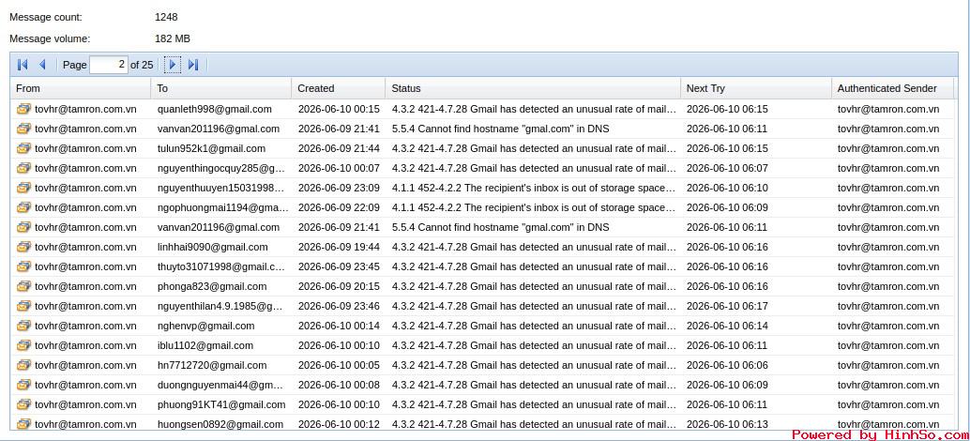Click next try time 2026-06-10 06:14
970x441 pixels.
point(728,326)
